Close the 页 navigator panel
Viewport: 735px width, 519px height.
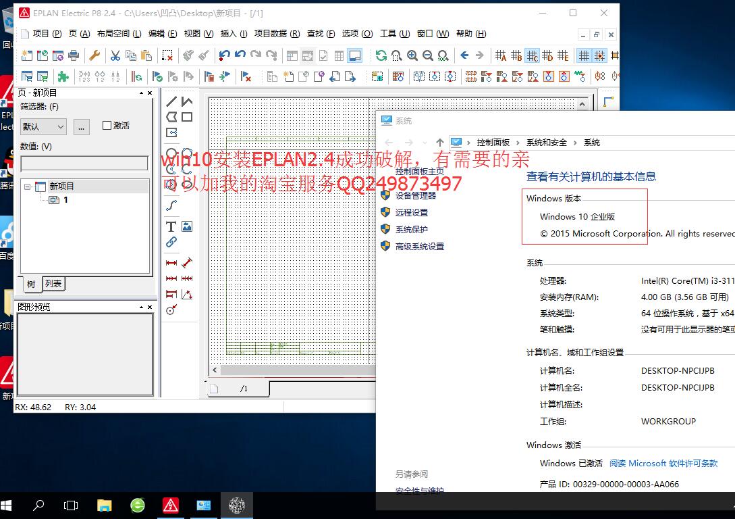click(x=150, y=93)
